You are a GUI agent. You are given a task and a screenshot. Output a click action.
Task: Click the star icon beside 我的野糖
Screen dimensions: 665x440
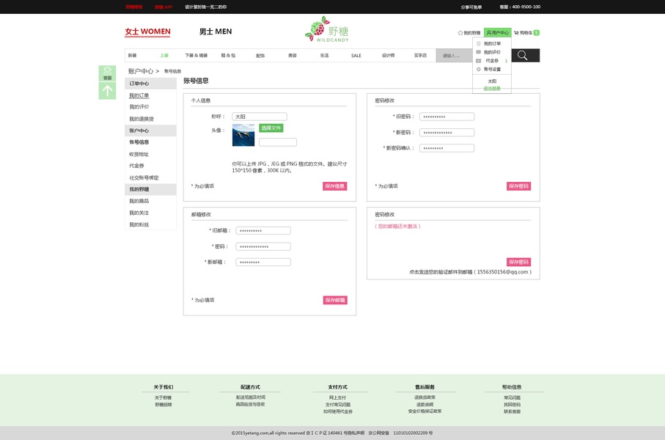coord(460,33)
